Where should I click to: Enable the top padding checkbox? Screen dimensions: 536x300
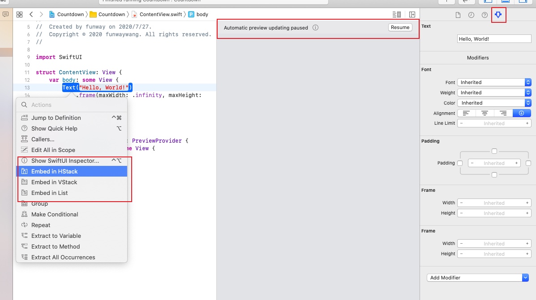(494, 151)
